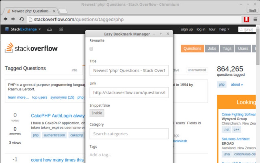The height and width of the screenshot is (163, 260).
Task: Click the red extension icon beside the address bar
Action: [x=246, y=19]
